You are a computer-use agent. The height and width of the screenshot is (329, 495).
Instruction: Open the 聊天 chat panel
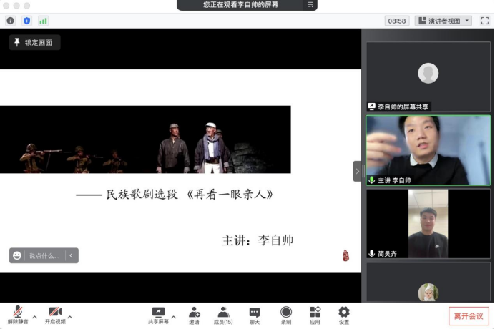click(255, 315)
